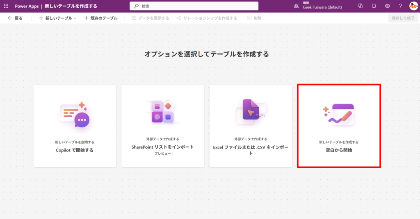420x219 pixels.
Task: Click リレーションシップを作成する command
Action: click(207, 18)
